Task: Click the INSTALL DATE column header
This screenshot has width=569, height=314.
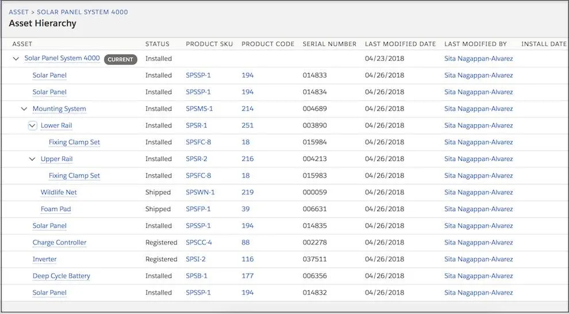Action: (x=544, y=44)
